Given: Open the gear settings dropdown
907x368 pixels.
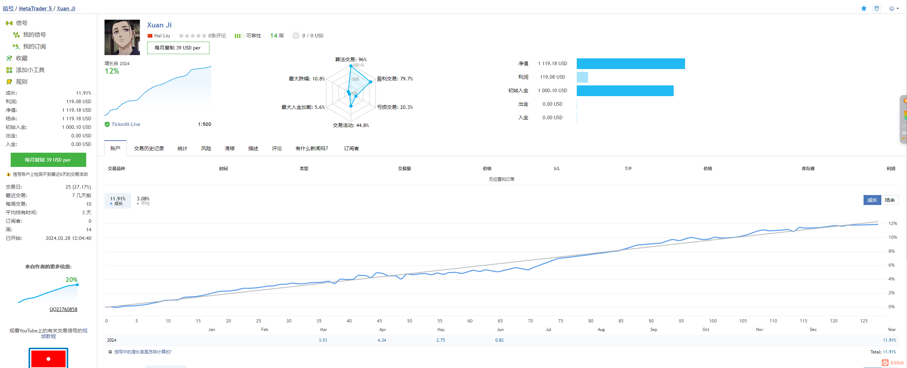Looking at the screenshot, I should coord(893,9).
